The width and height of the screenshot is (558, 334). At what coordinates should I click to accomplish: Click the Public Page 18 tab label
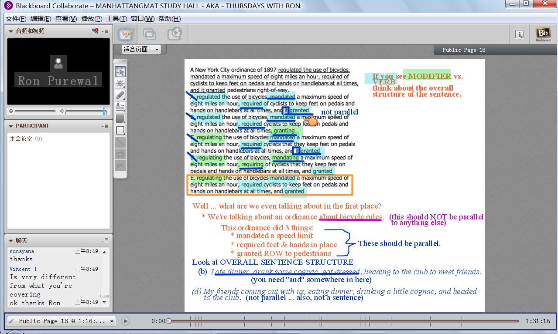click(464, 50)
